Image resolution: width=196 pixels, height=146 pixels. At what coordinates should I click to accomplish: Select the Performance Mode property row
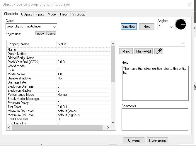(x=59, y=95)
